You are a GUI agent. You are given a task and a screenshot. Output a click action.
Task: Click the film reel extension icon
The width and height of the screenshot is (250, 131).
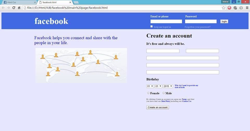coord(235,8)
